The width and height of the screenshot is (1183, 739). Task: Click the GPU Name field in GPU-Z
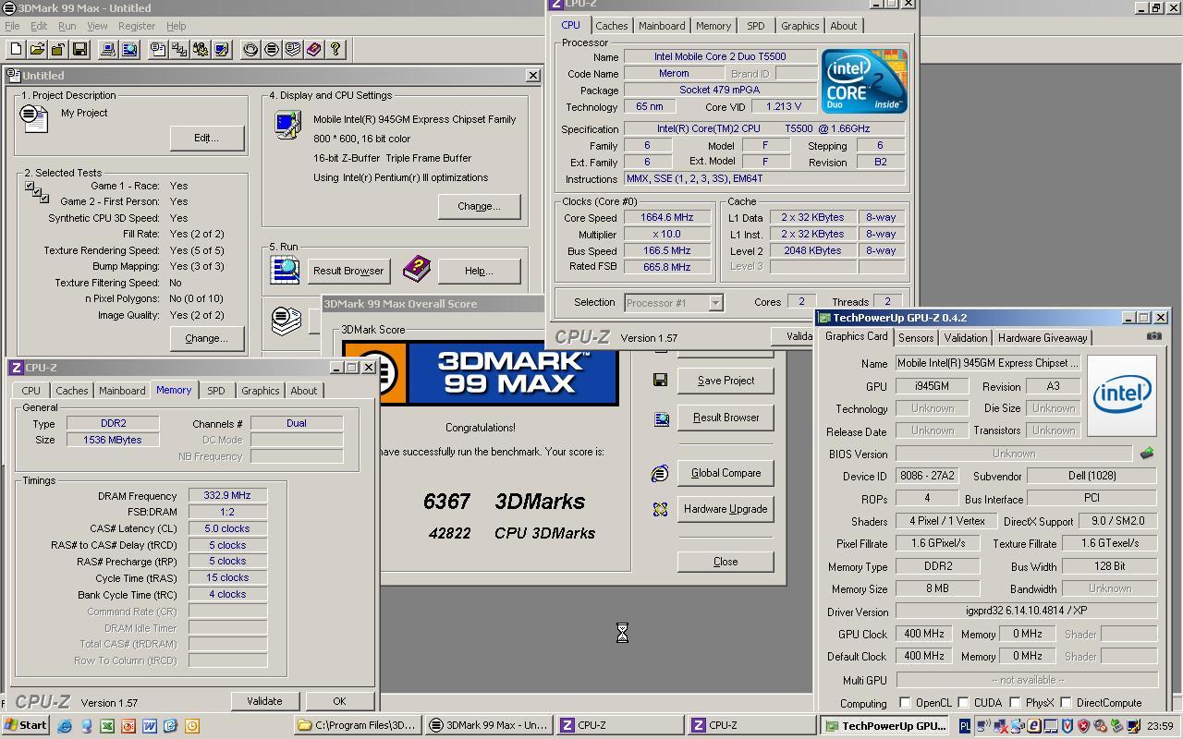pos(988,363)
